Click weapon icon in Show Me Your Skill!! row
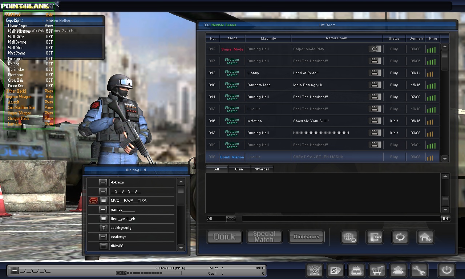 coord(375,121)
